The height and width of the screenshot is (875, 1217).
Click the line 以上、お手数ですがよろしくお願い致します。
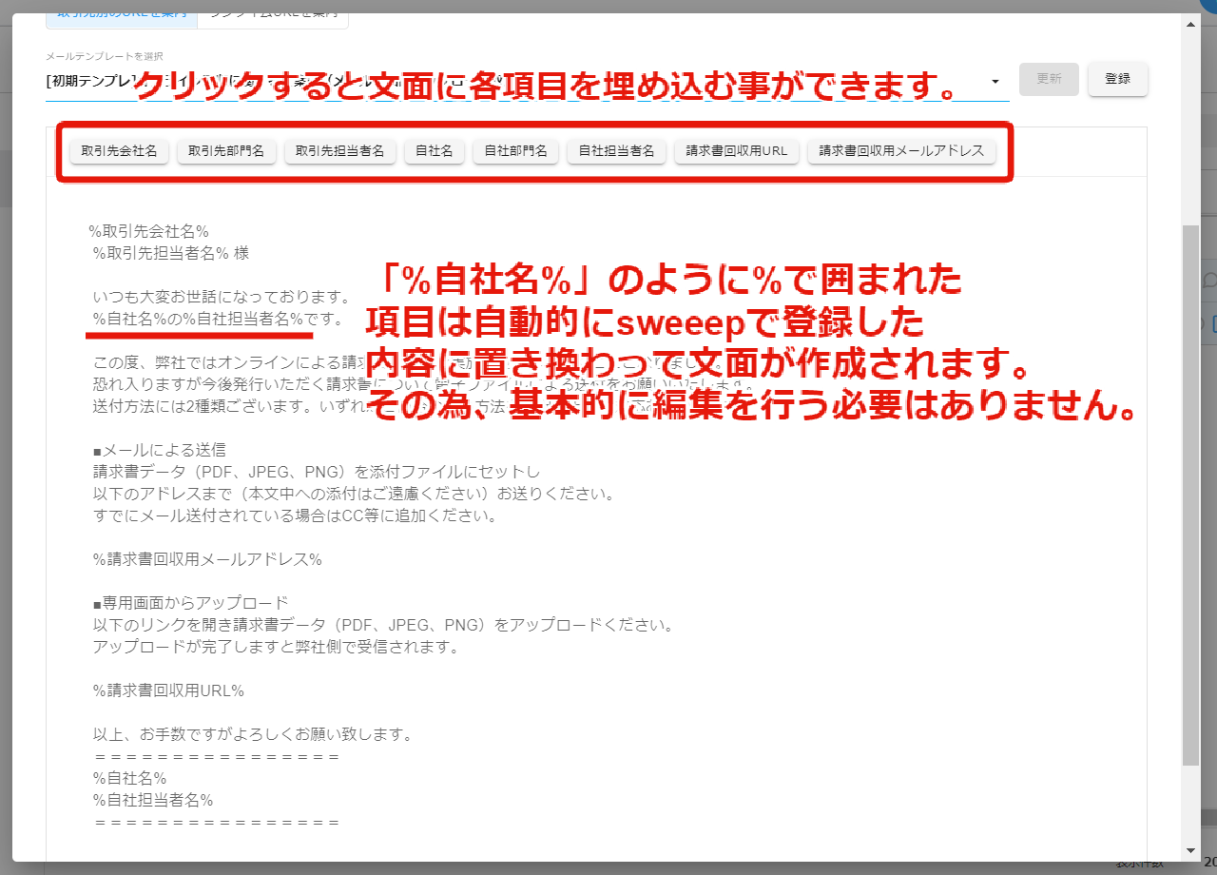(x=252, y=735)
